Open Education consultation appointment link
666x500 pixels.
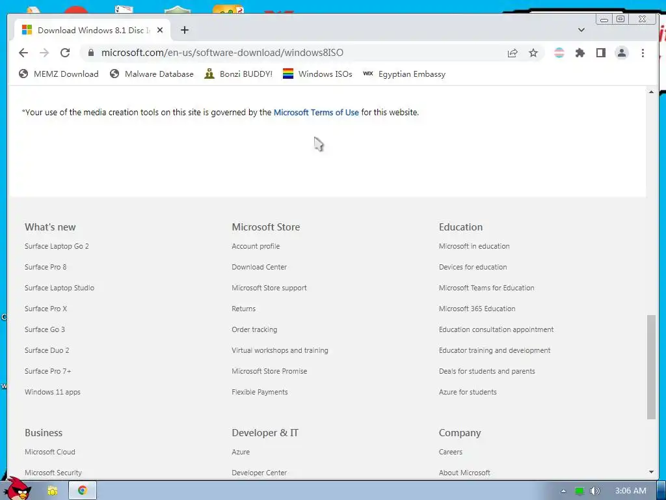click(496, 329)
